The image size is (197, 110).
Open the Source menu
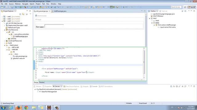pyautogui.click(x=11, y=4)
